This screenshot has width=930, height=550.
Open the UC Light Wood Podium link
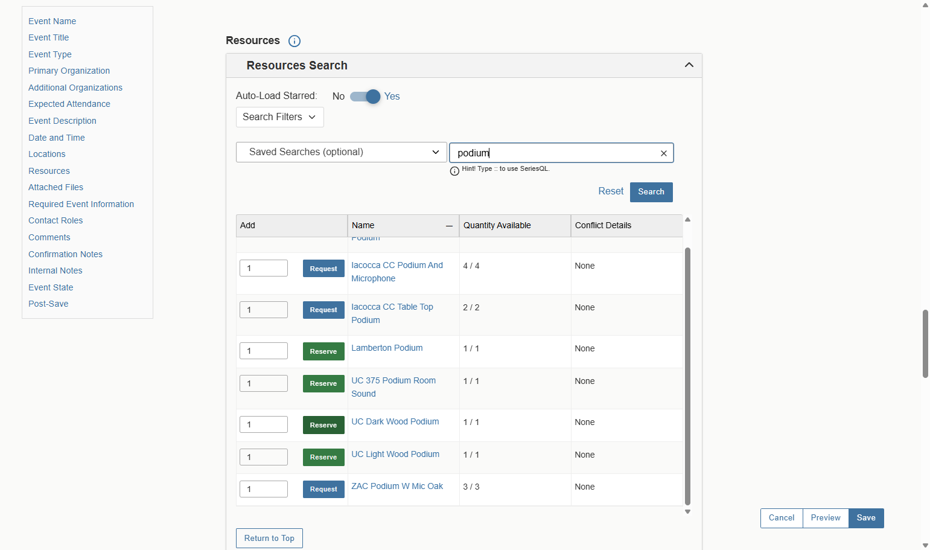395,455
